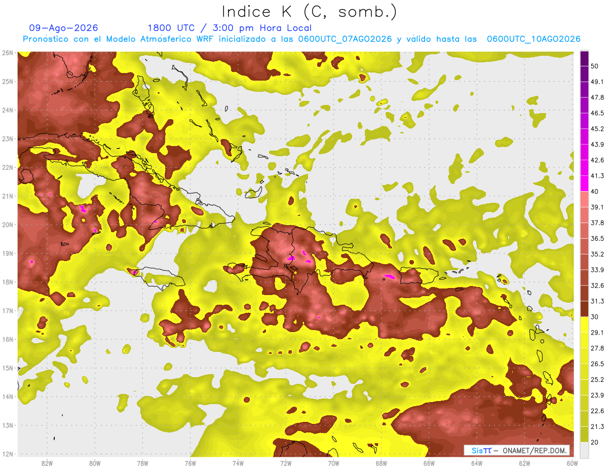The height and width of the screenshot is (470, 608).
Task: Click the latitude label '23N'
Action: click(8, 139)
